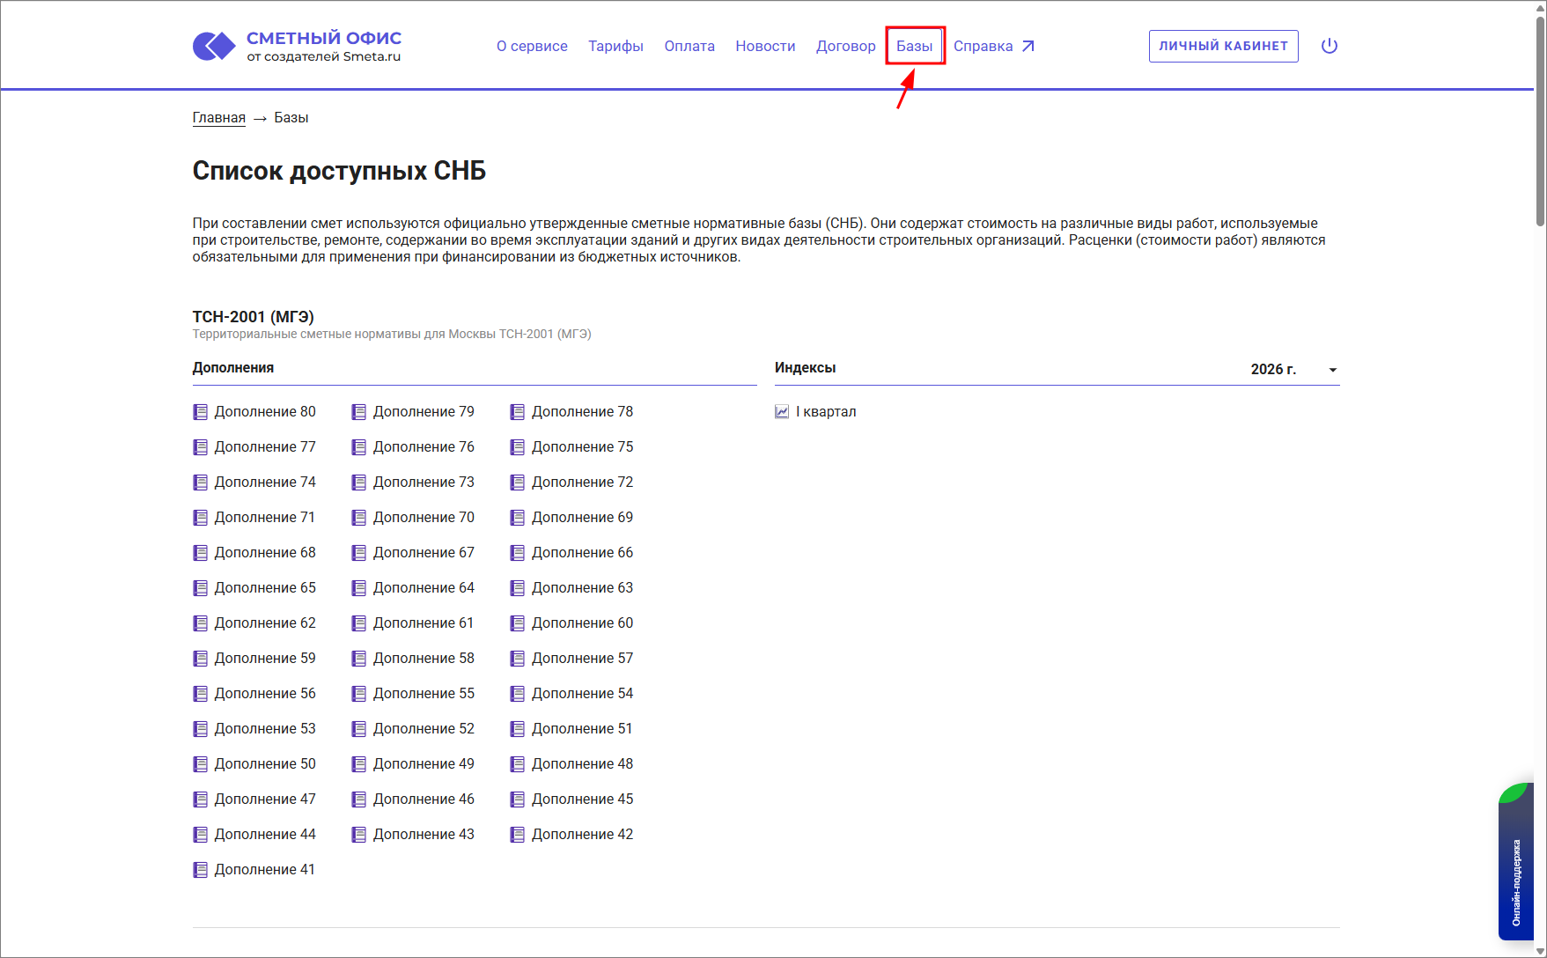The height and width of the screenshot is (958, 1547).
Task: Open the Дополнение 42 link
Action: click(x=582, y=835)
